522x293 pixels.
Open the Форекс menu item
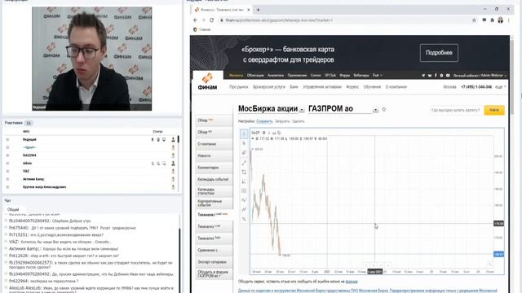pos(352,87)
